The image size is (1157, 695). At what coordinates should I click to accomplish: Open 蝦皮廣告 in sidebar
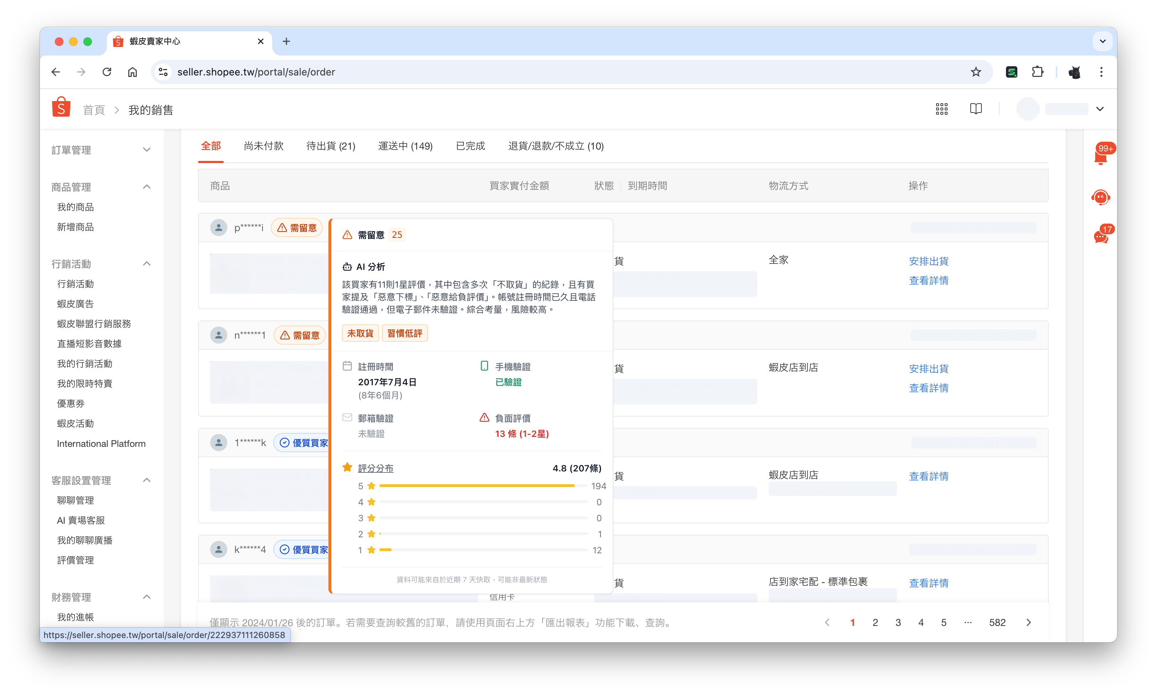76,304
